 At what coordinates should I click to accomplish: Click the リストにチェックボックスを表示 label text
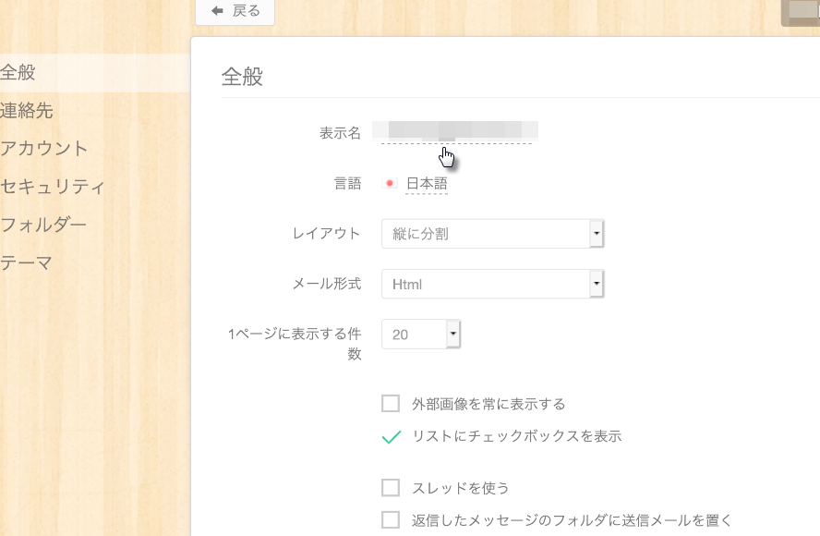[x=517, y=436]
